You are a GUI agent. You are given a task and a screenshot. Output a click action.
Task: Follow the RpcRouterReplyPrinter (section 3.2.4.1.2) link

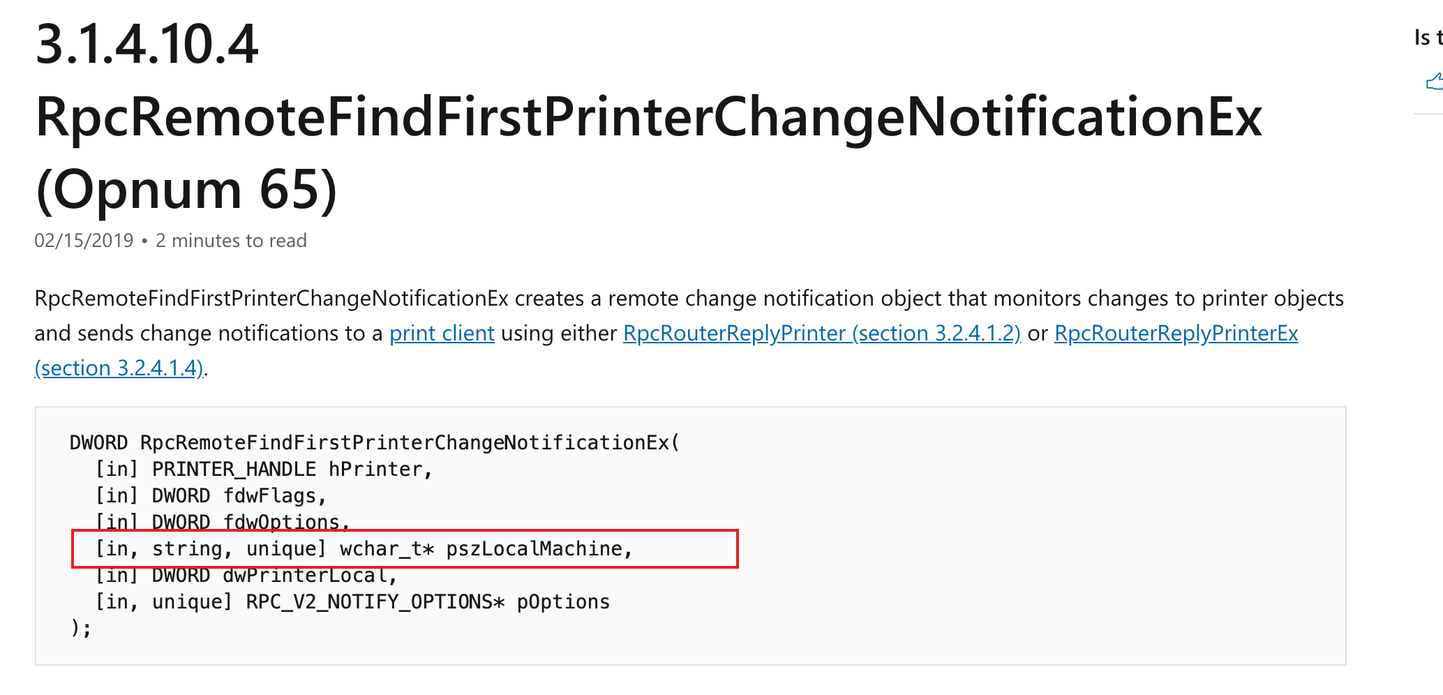(821, 334)
